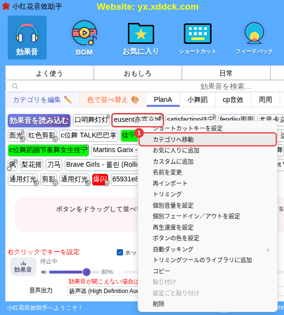Open the フィードバック section
Image resolution: width=284 pixels, height=315 pixels.
click(254, 39)
